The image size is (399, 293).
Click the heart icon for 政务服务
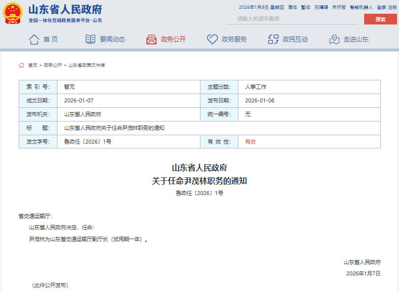(212, 39)
